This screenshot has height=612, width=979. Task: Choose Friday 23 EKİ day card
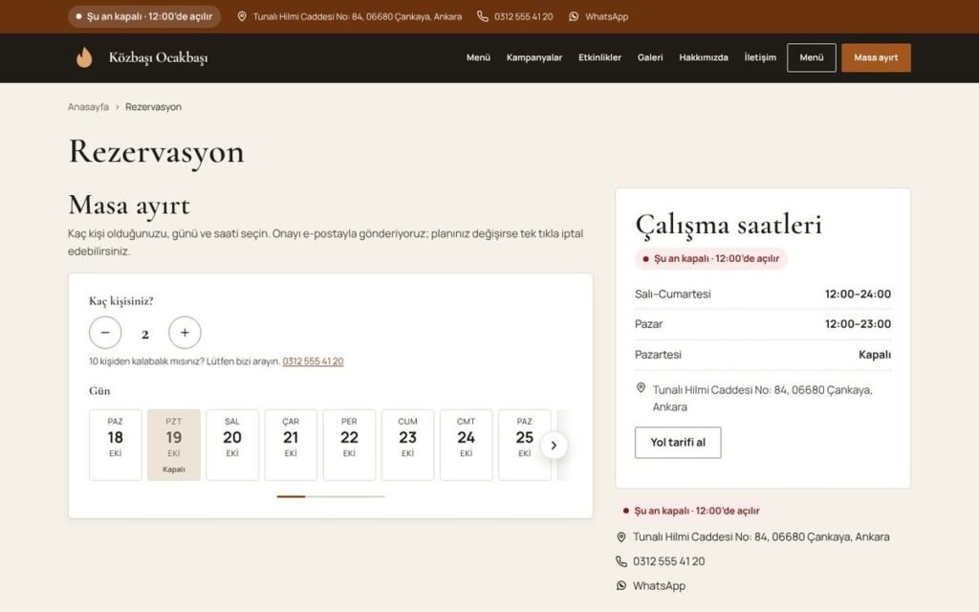pos(407,445)
